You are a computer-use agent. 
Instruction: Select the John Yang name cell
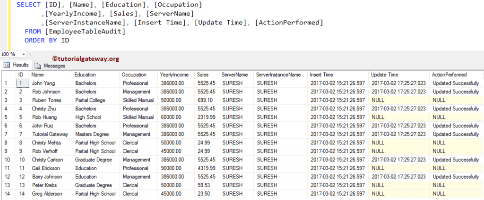click(51, 83)
